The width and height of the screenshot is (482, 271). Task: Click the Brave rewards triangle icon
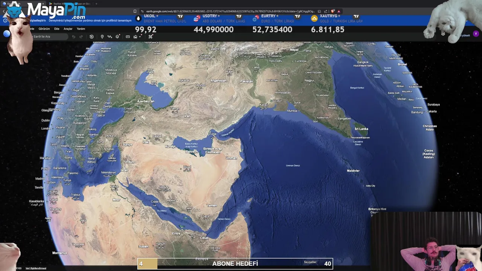pos(339,11)
